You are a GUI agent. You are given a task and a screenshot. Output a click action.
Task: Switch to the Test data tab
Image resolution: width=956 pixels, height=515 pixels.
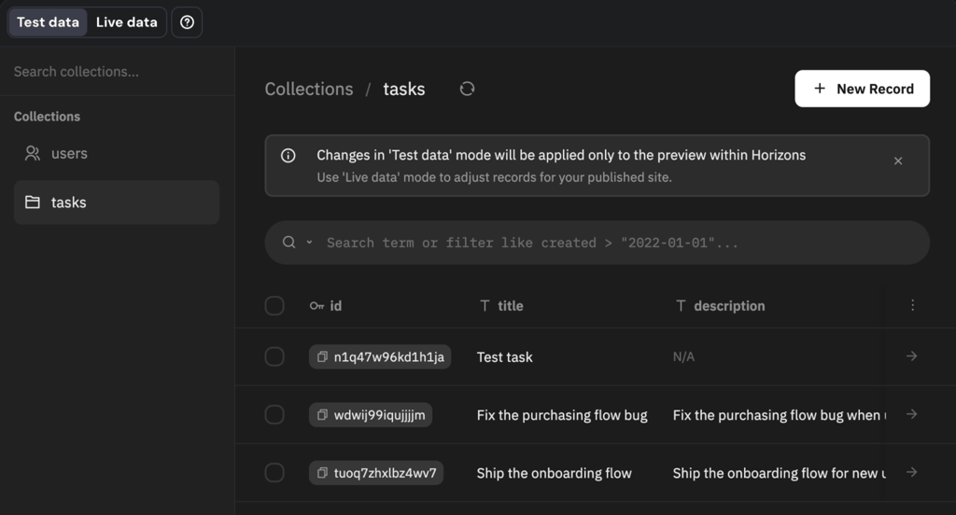pos(48,22)
